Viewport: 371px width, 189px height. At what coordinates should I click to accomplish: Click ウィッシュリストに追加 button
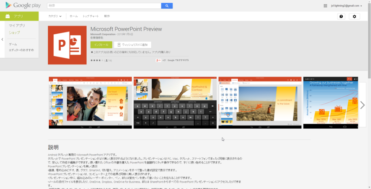133,44
